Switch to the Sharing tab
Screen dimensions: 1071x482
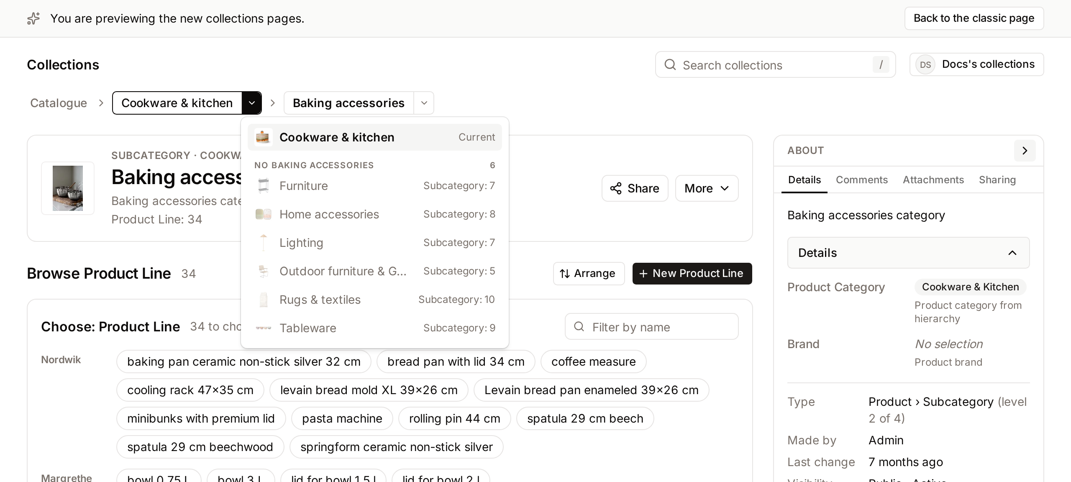click(997, 180)
